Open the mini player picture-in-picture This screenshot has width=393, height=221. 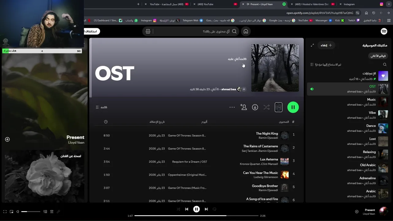[x=12, y=211]
